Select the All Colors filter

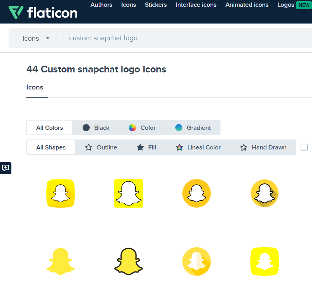[x=50, y=128]
